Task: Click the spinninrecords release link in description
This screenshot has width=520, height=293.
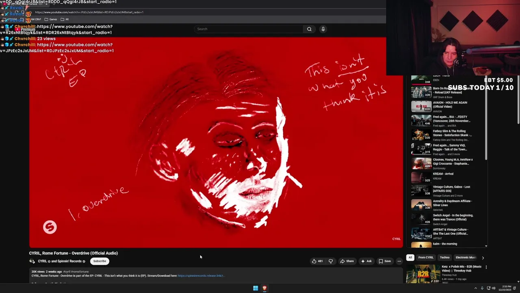Action: tap(201, 276)
